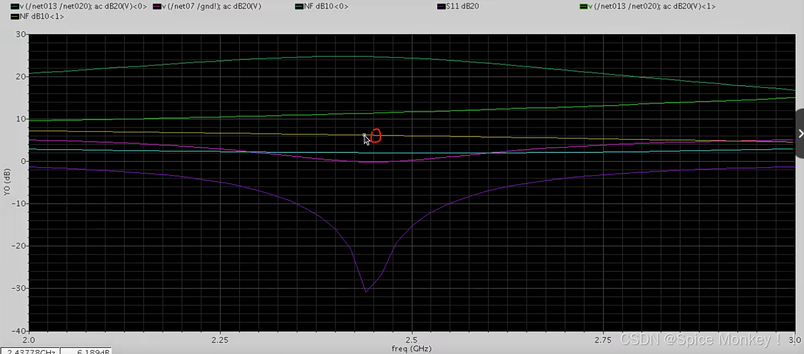Screen dimensions: 804x354
Task: Select the NF dB10<0> legend label
Action: [x=327, y=6]
